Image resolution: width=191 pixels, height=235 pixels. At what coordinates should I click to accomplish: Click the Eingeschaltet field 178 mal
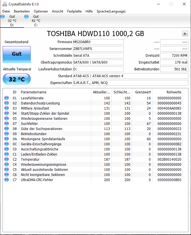[x=174, y=62]
